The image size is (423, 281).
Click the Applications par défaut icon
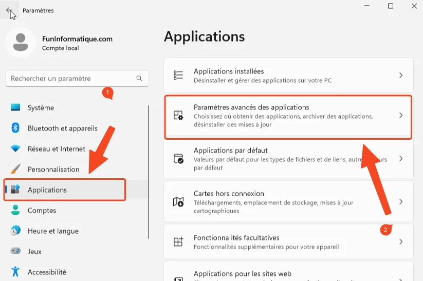click(x=178, y=159)
